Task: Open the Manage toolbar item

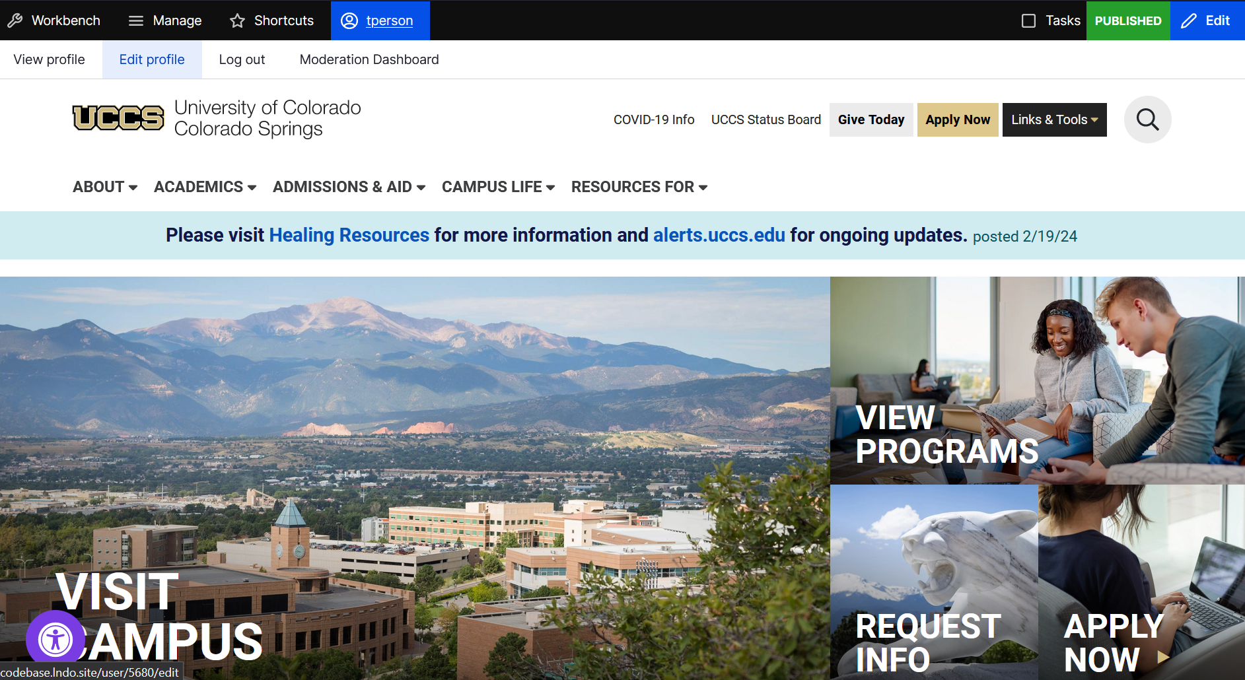Action: pyautogui.click(x=165, y=20)
